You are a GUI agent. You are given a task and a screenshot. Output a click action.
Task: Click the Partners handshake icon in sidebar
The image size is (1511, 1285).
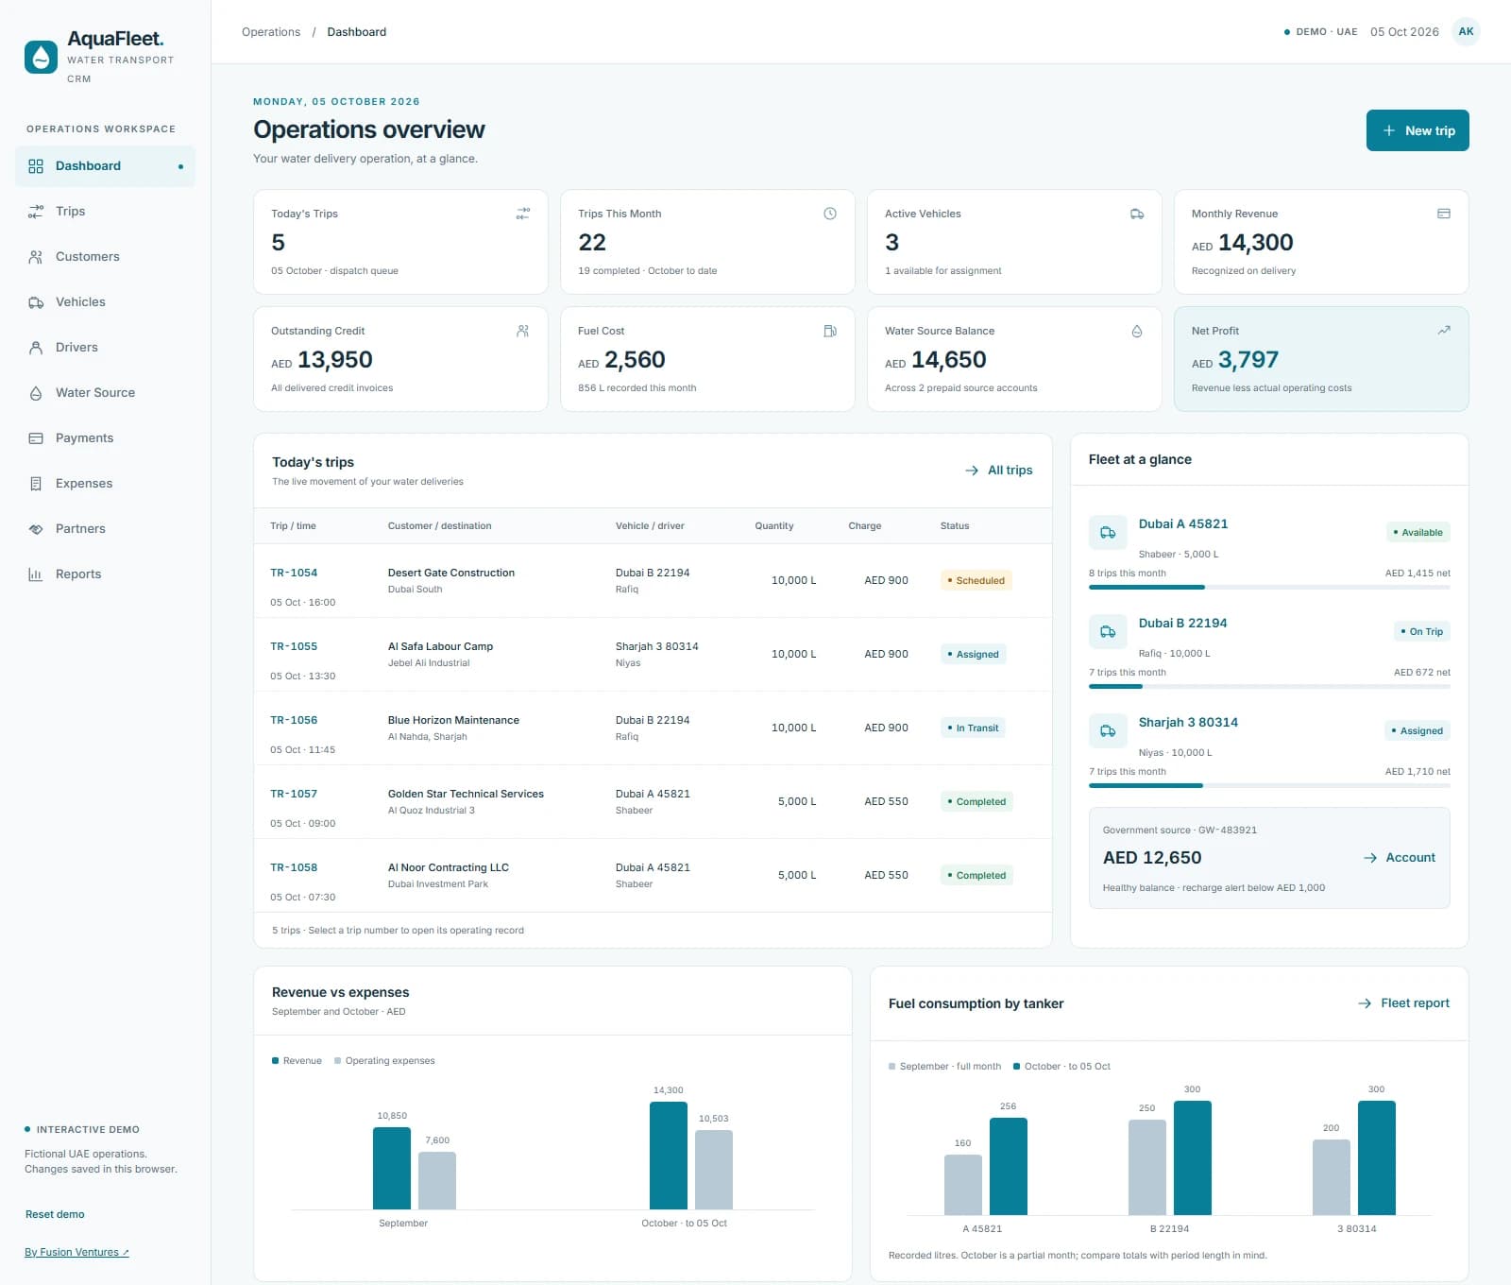pos(36,529)
